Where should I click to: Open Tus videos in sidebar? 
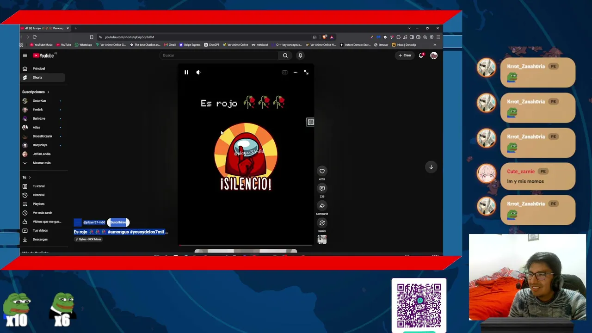[43, 230]
